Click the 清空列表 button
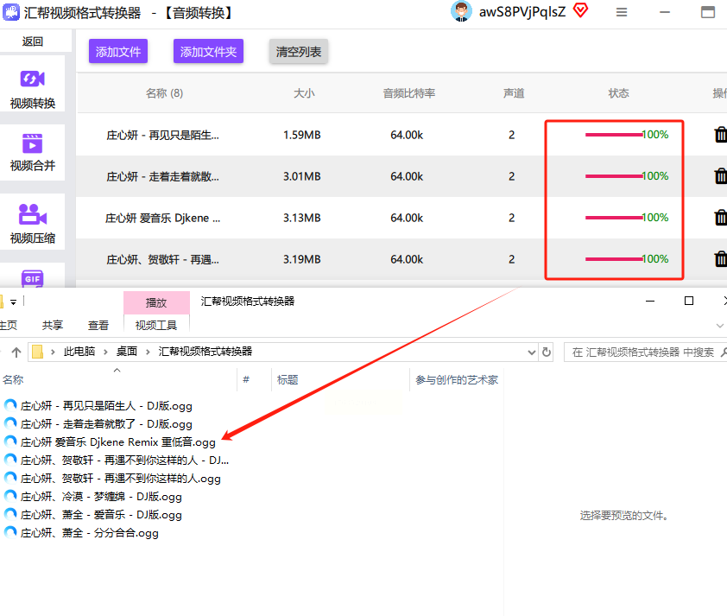This screenshot has width=727, height=616. (299, 52)
